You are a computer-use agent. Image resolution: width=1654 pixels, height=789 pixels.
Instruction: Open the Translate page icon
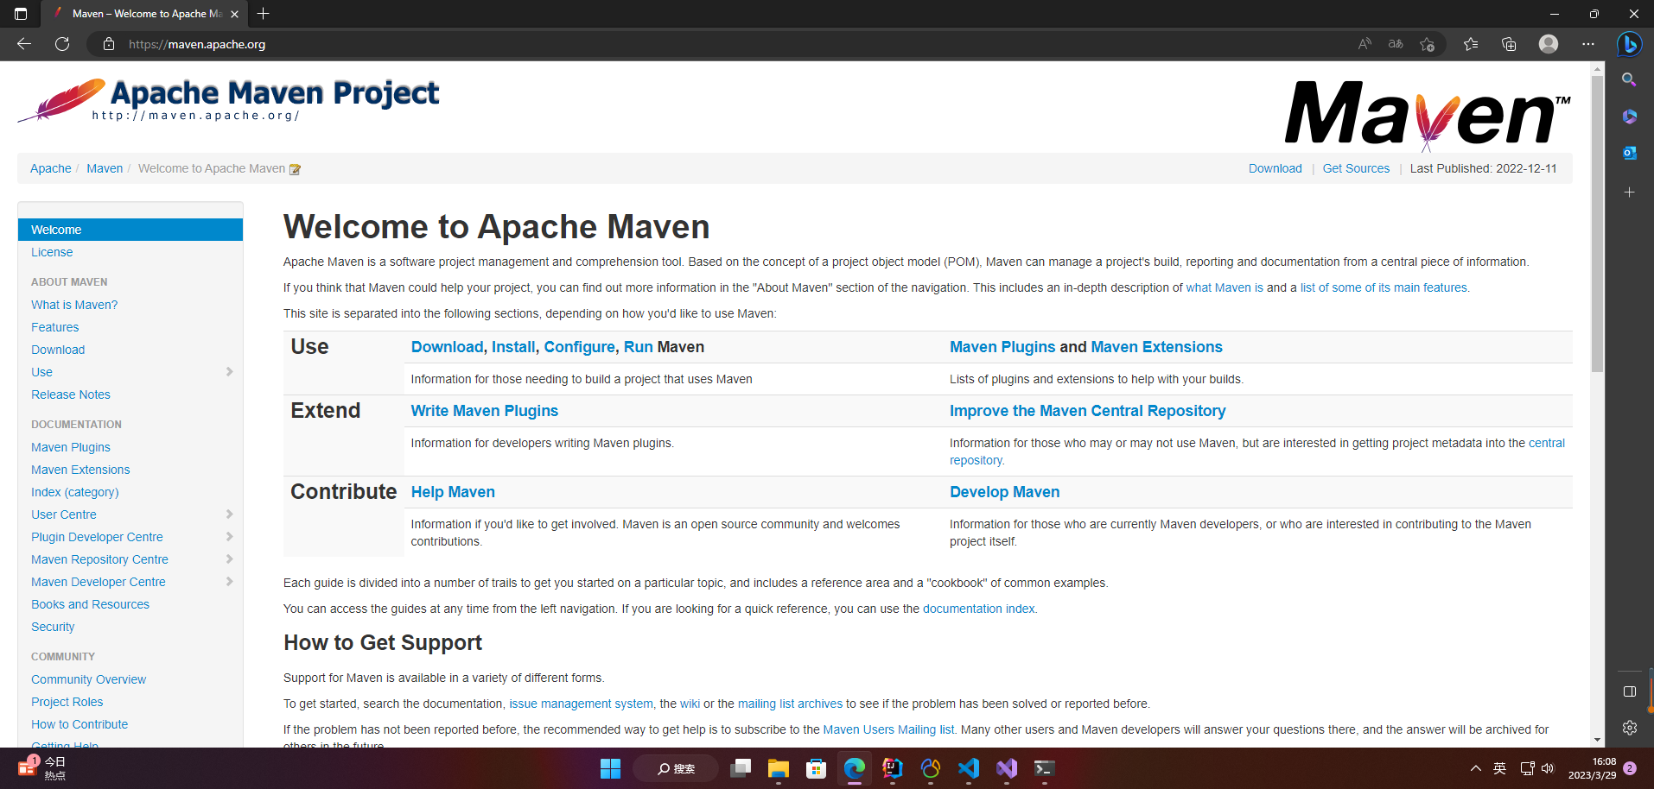point(1396,44)
